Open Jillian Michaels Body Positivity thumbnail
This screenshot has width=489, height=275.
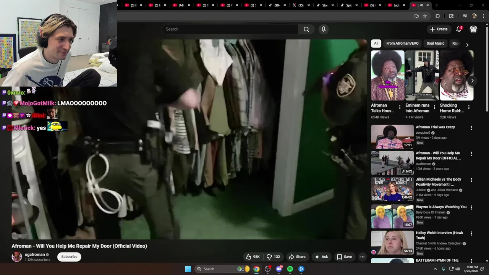pyautogui.click(x=392, y=189)
